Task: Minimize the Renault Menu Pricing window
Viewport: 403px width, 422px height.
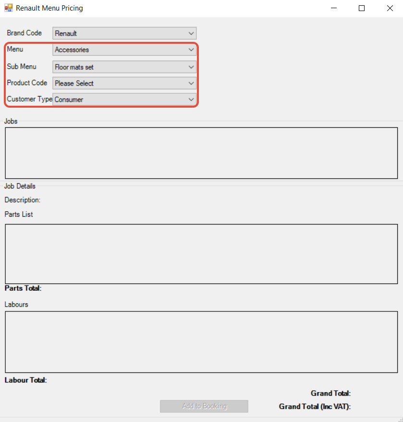Action: [334, 8]
